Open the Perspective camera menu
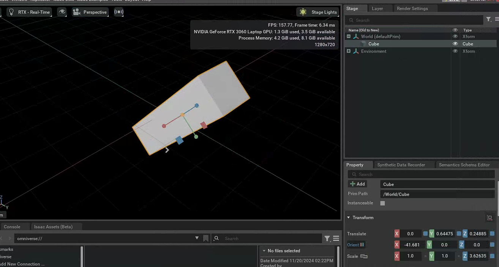 90,12
